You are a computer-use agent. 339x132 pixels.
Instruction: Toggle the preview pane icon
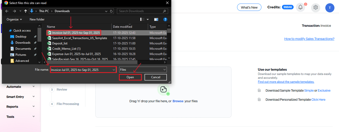[156, 19]
